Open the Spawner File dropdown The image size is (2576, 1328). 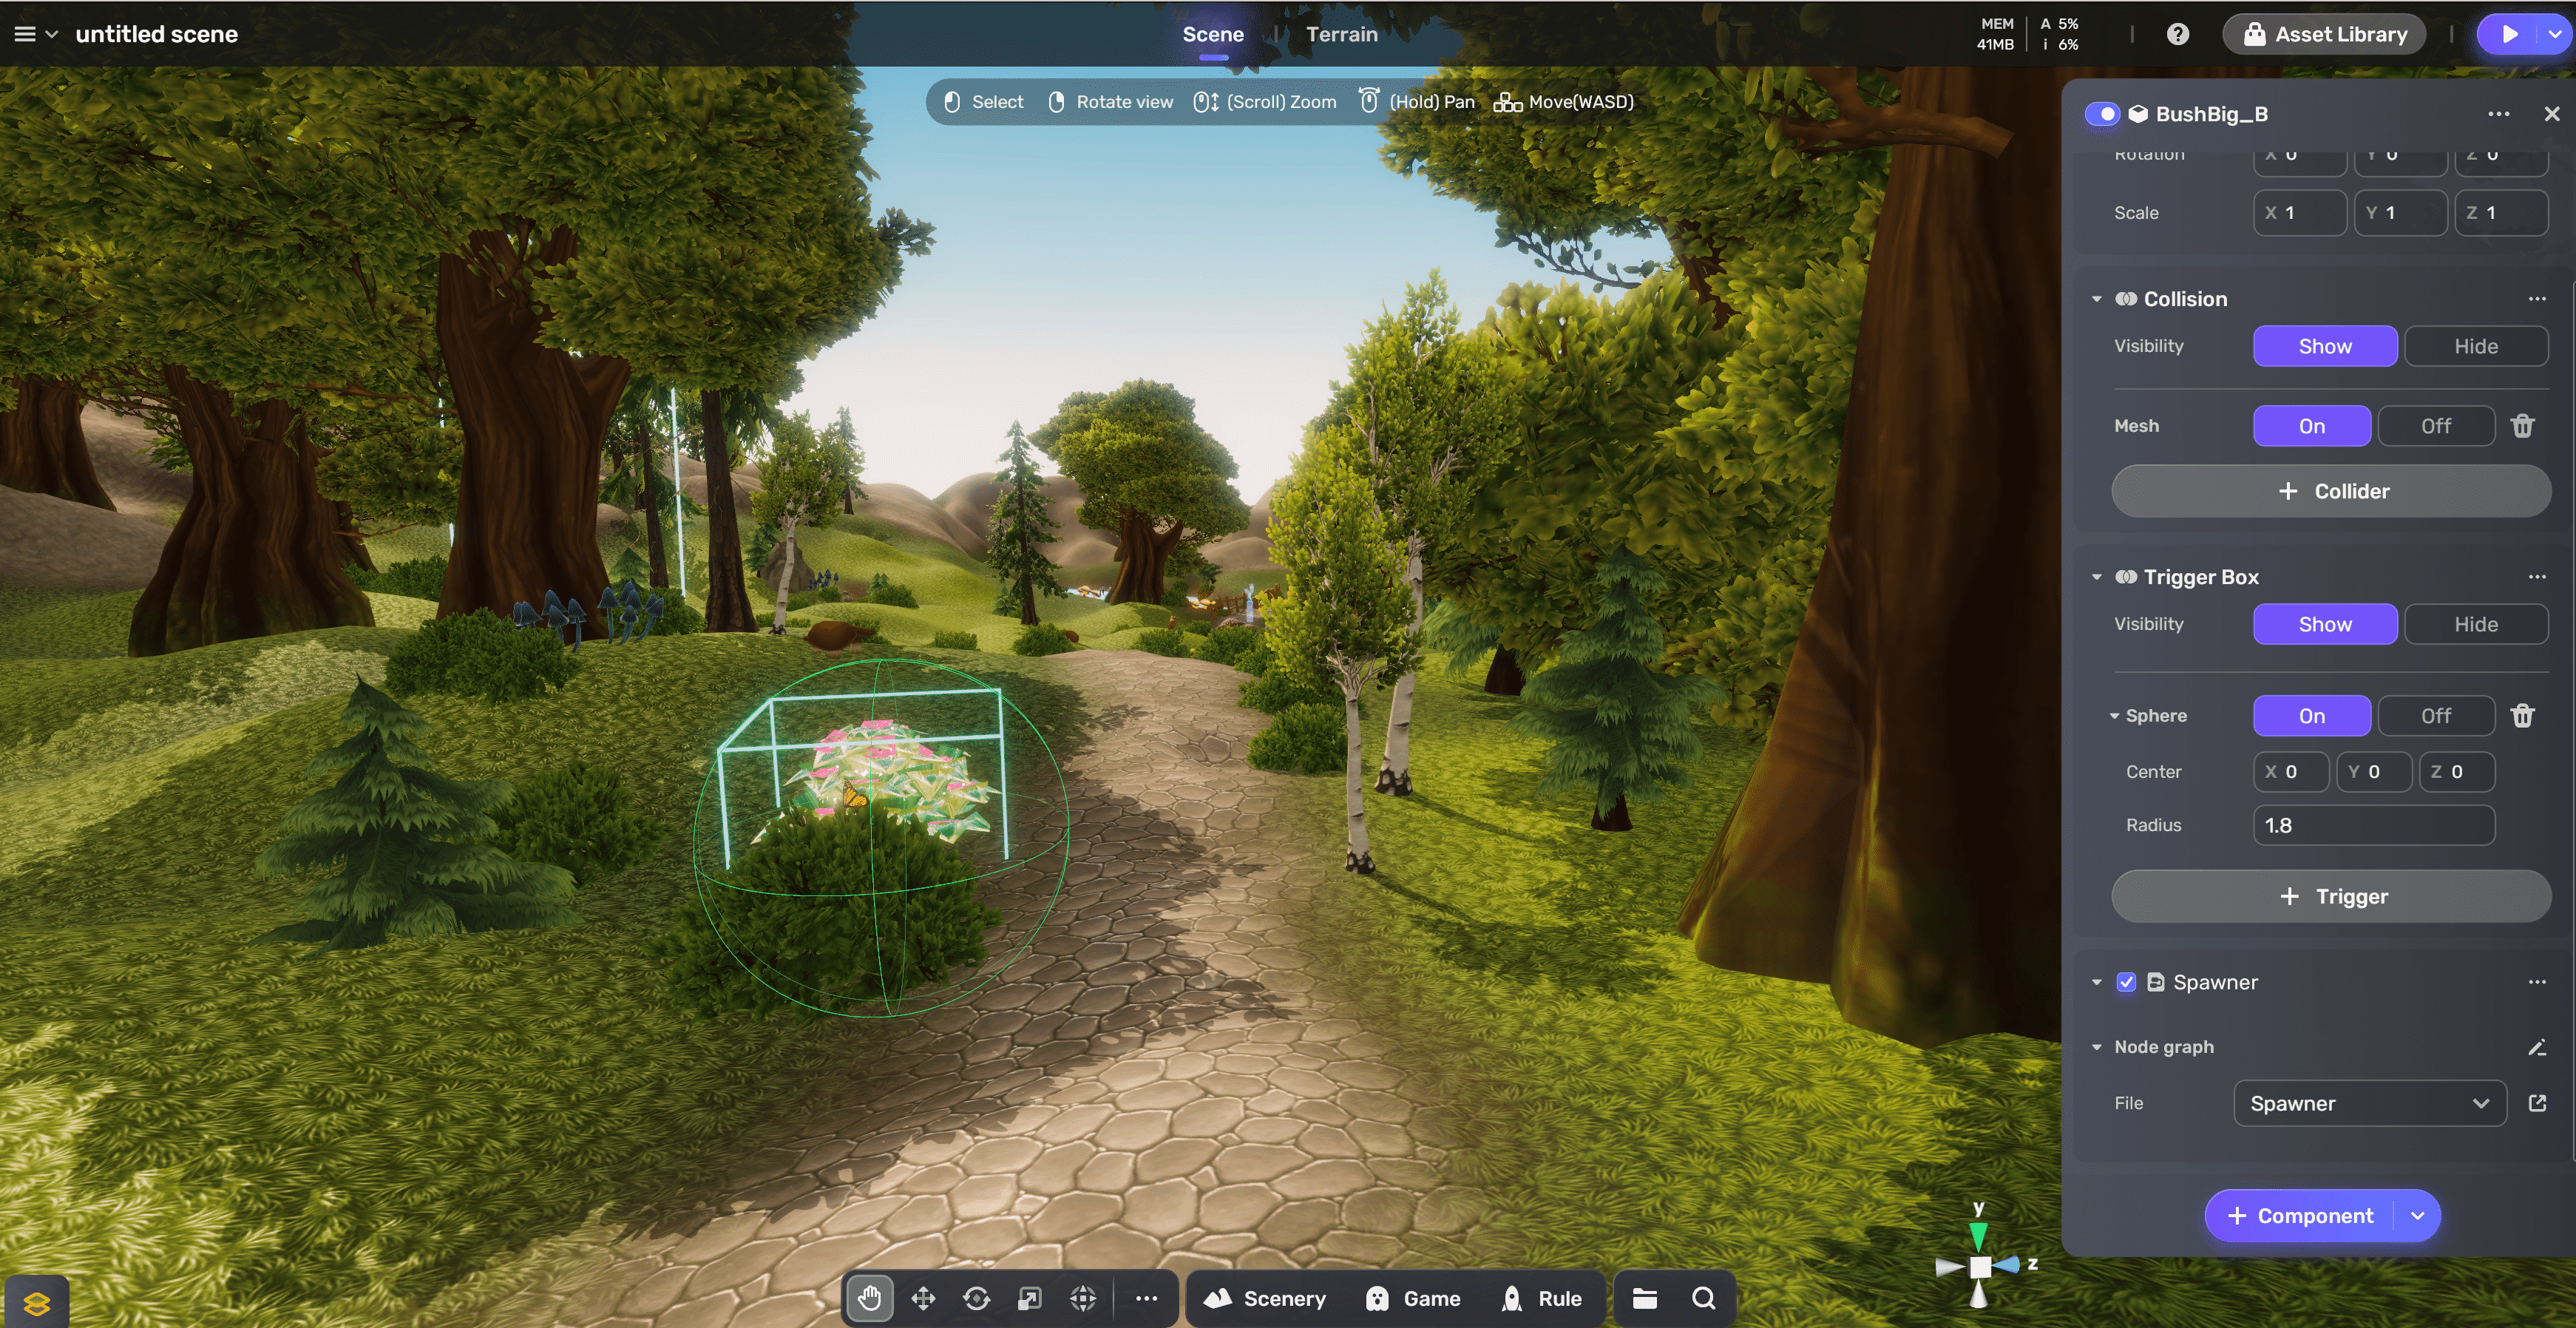point(2369,1103)
